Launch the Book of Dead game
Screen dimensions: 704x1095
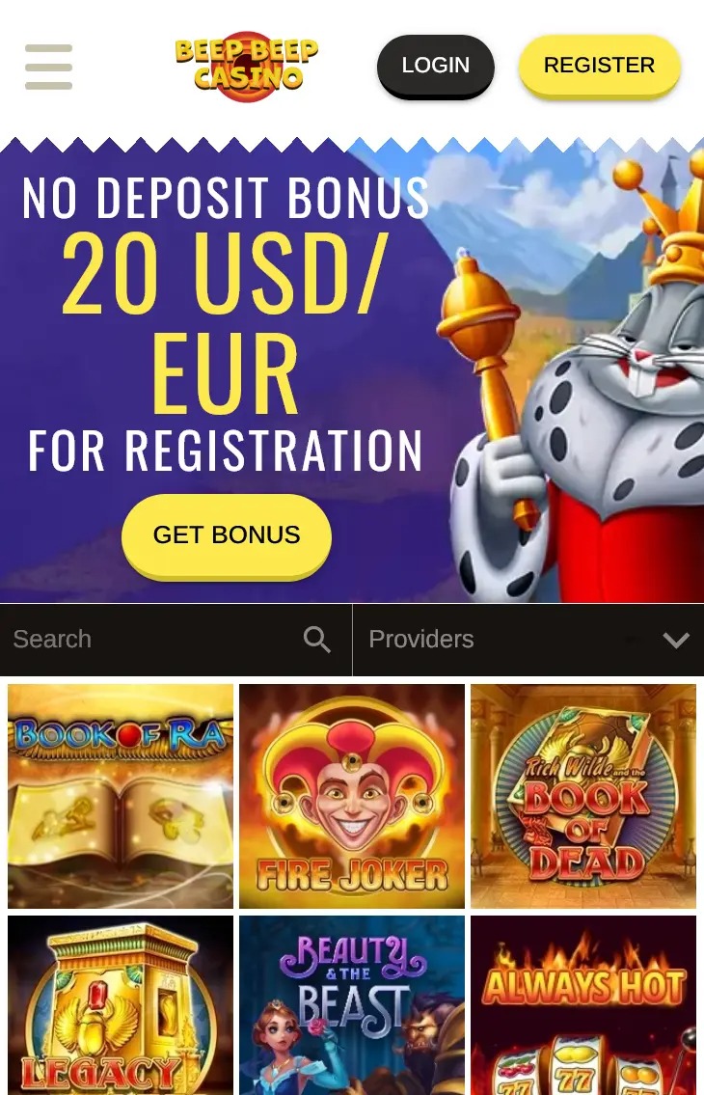[583, 796]
